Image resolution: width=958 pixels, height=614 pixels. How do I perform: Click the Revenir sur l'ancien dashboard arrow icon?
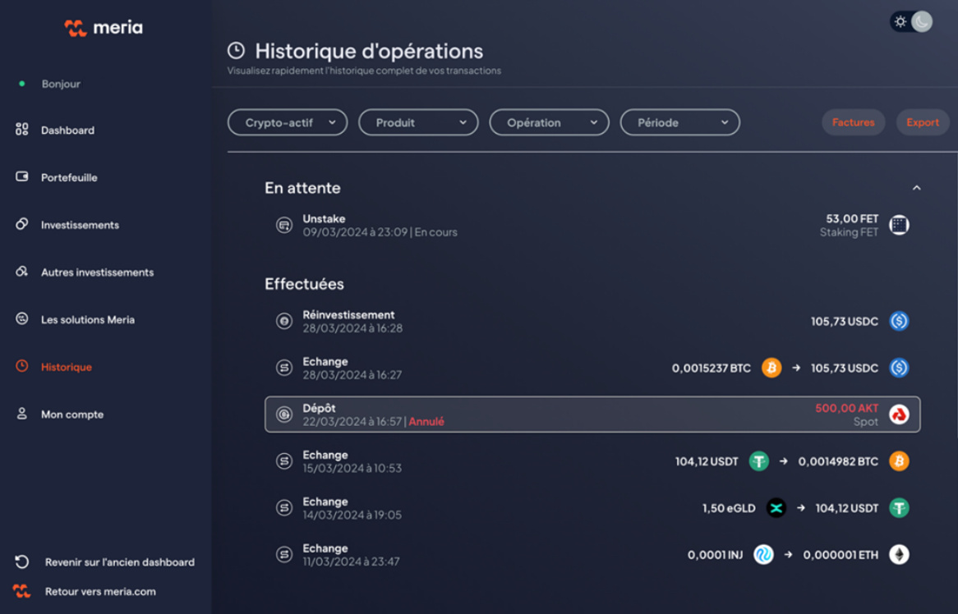[x=22, y=562]
